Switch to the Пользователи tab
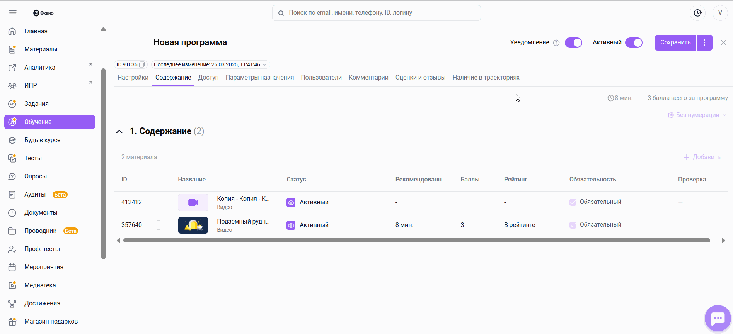This screenshot has width=733, height=334. 321,78
